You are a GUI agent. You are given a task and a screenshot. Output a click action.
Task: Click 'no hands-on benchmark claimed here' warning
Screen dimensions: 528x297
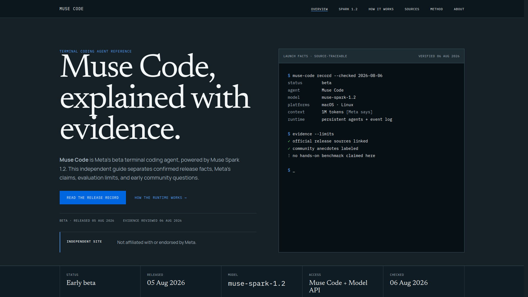331,156
